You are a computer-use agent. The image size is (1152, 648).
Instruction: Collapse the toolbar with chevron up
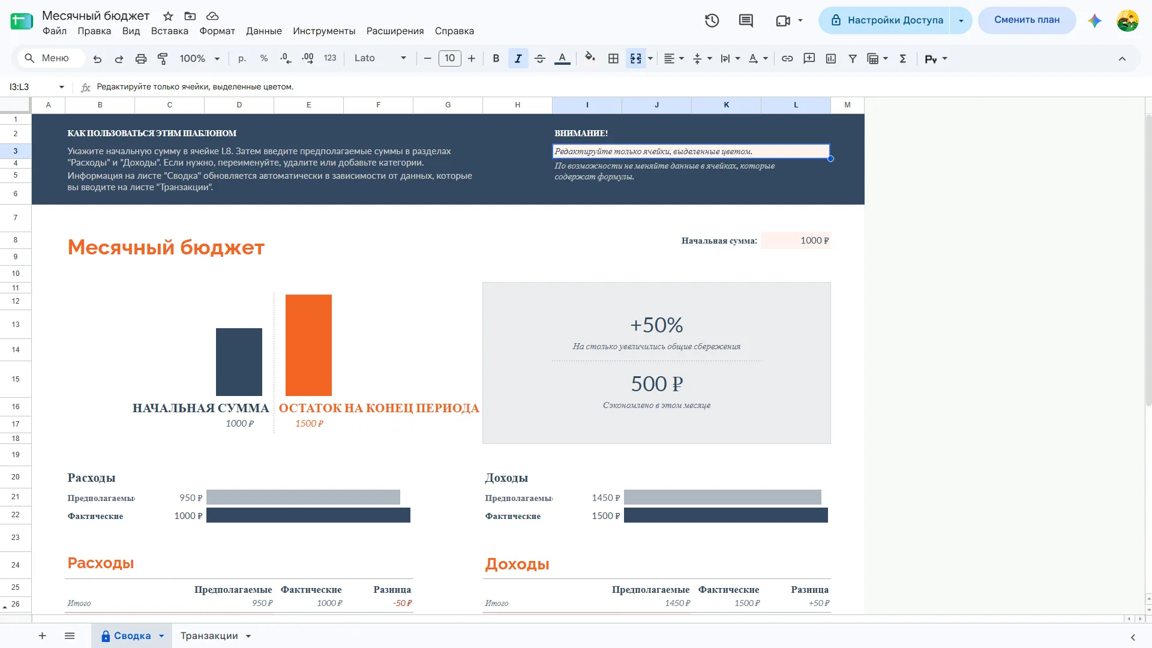tap(1122, 59)
